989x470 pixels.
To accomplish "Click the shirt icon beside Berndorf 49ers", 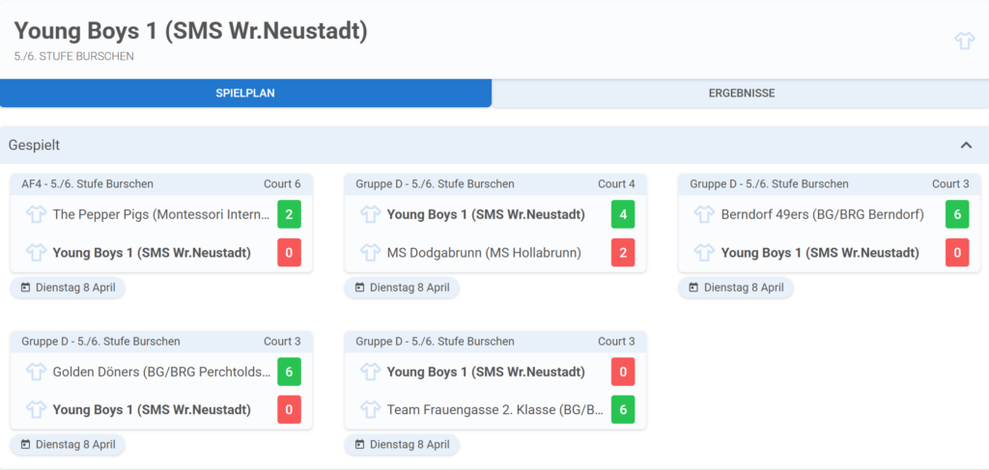I will coord(704,215).
